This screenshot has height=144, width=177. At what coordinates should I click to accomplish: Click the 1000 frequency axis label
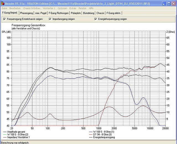pos(99,128)
